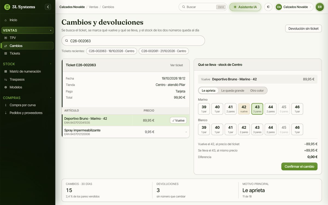Click Devolución sin ticket button
328x205 pixels.
click(x=303, y=28)
